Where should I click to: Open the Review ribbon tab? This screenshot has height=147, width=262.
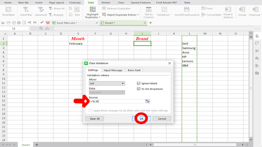(106, 2)
